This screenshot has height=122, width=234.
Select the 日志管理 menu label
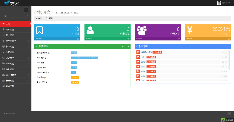tap(10, 81)
